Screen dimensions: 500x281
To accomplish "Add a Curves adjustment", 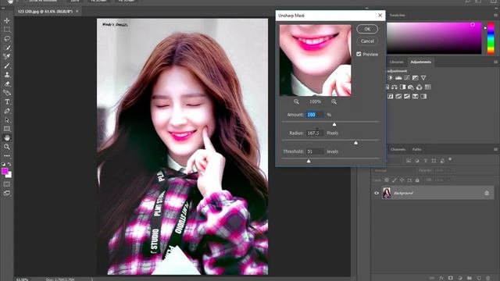I will pos(407,78).
